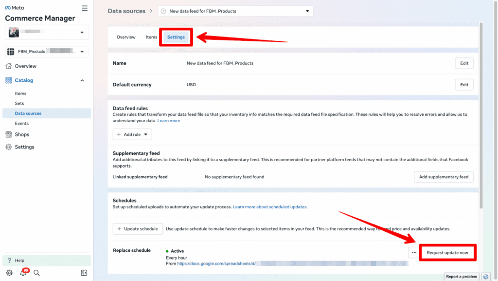Click the page vertical scrollbar
498x281 pixels.
pyautogui.click(x=481, y=115)
